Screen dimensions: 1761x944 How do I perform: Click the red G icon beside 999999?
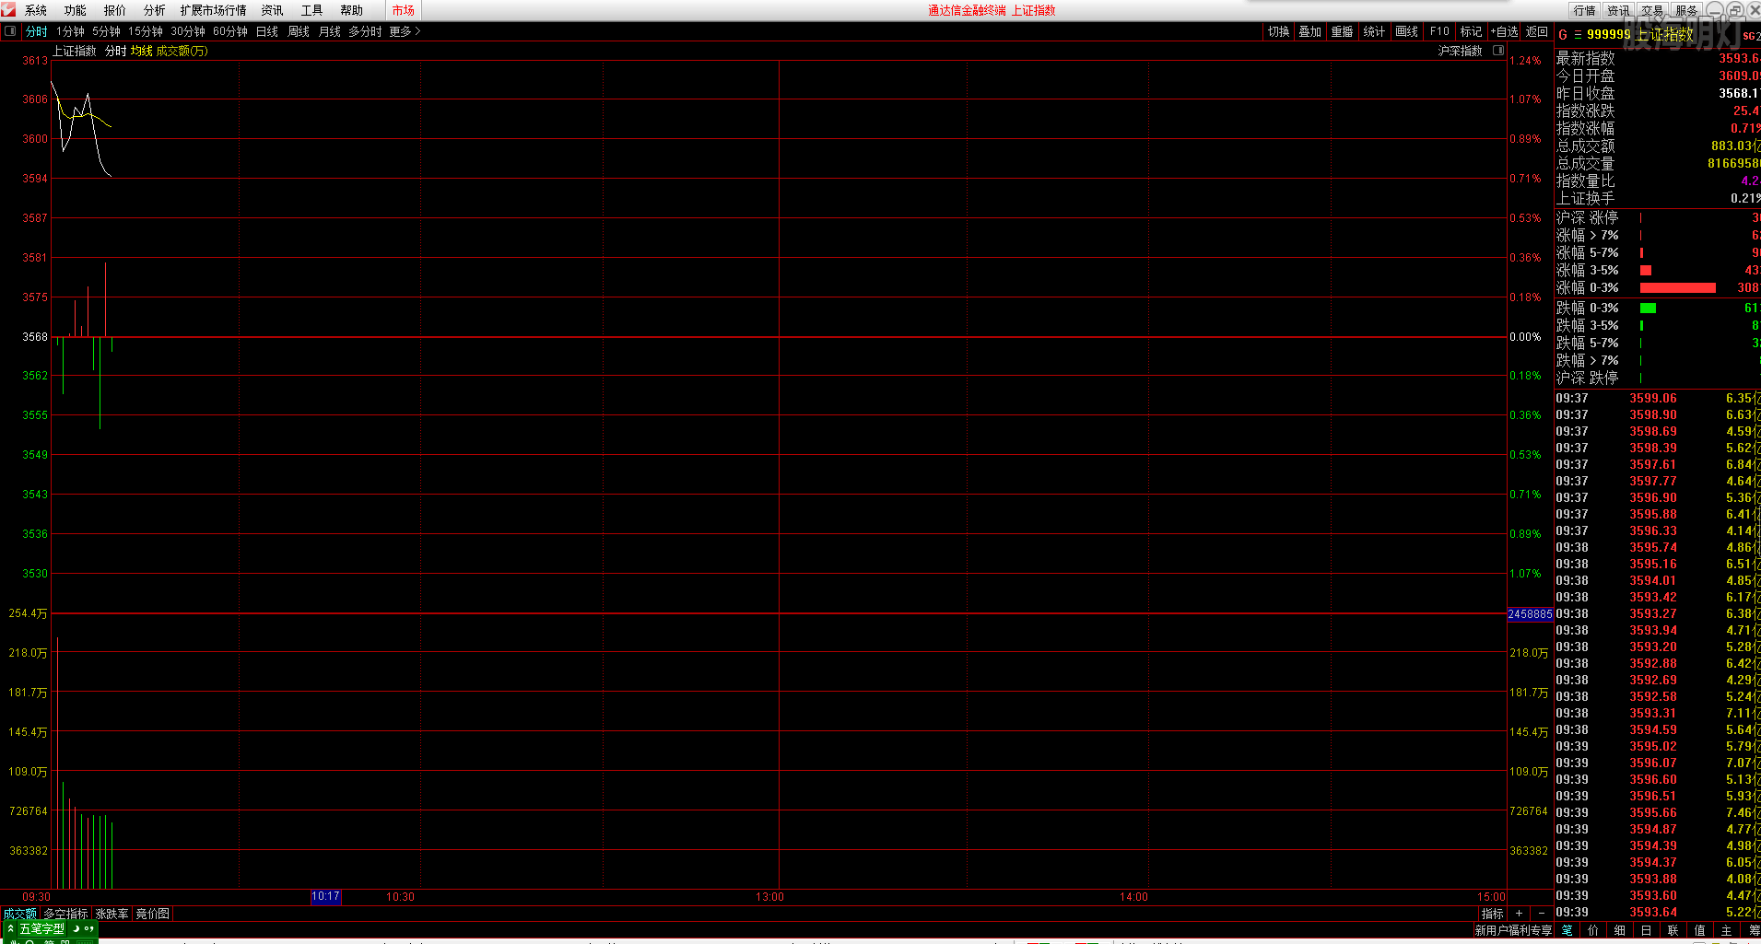pyautogui.click(x=1563, y=34)
